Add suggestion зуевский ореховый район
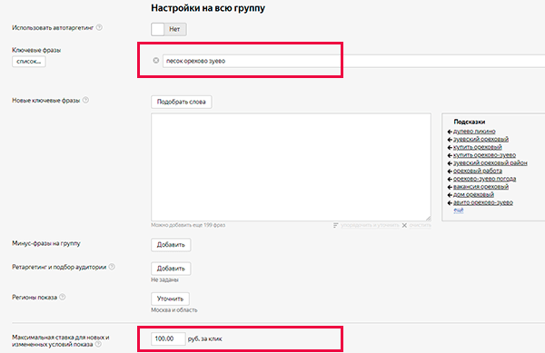Image resolution: width=545 pixels, height=353 pixels. 490,162
